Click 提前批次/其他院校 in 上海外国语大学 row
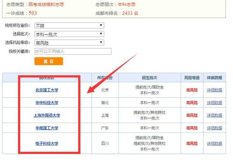 pos(150,113)
